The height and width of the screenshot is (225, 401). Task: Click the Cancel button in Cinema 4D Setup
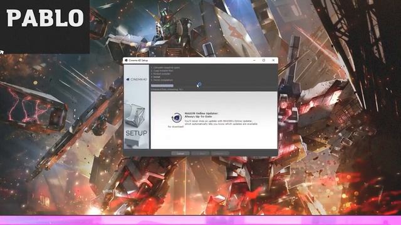click(180, 154)
